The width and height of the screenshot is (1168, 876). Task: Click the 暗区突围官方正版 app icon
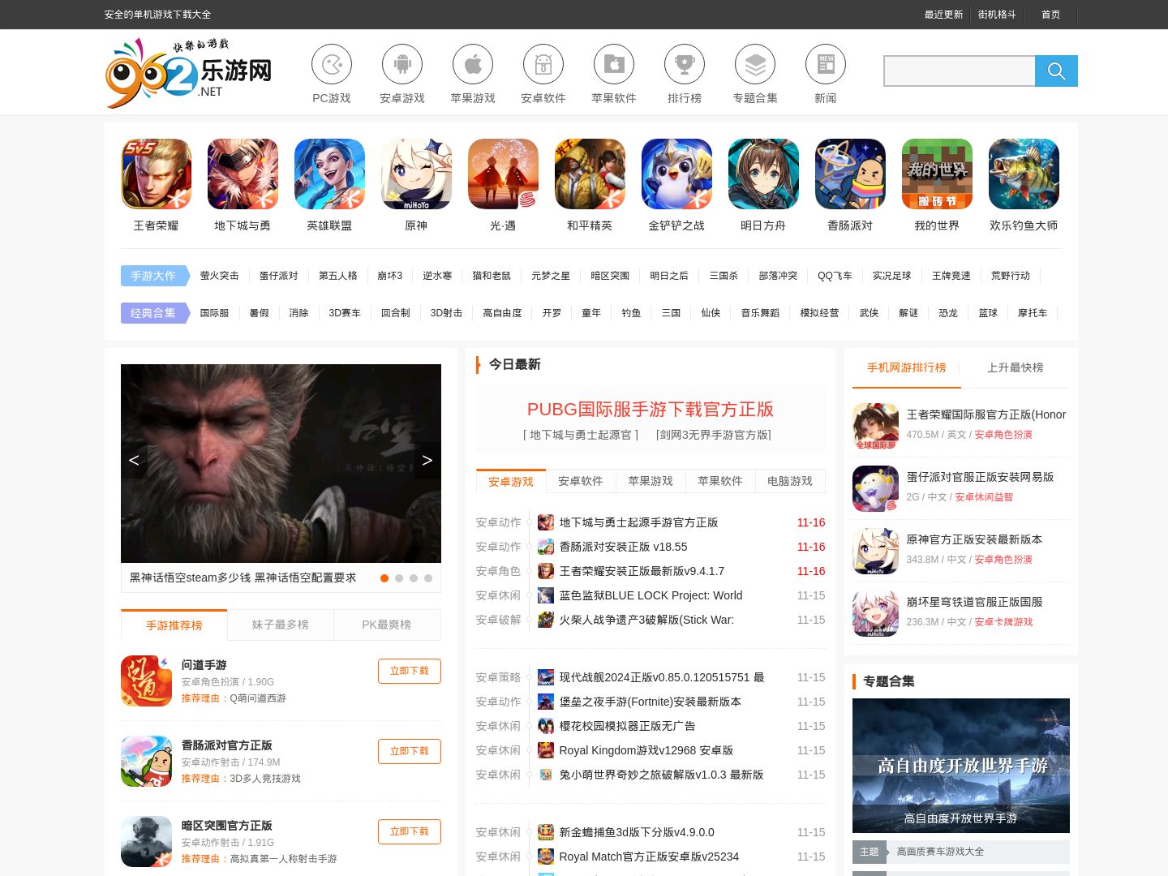[x=146, y=842]
